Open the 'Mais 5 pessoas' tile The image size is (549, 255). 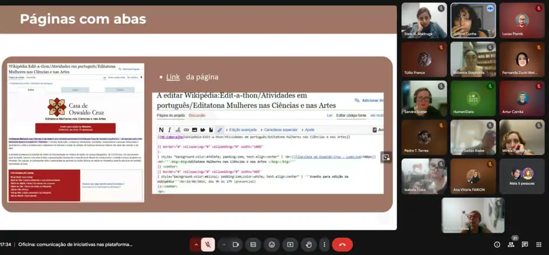522,176
